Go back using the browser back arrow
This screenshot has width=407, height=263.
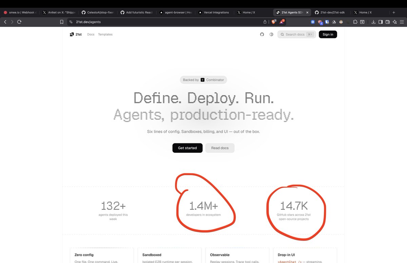5,22
